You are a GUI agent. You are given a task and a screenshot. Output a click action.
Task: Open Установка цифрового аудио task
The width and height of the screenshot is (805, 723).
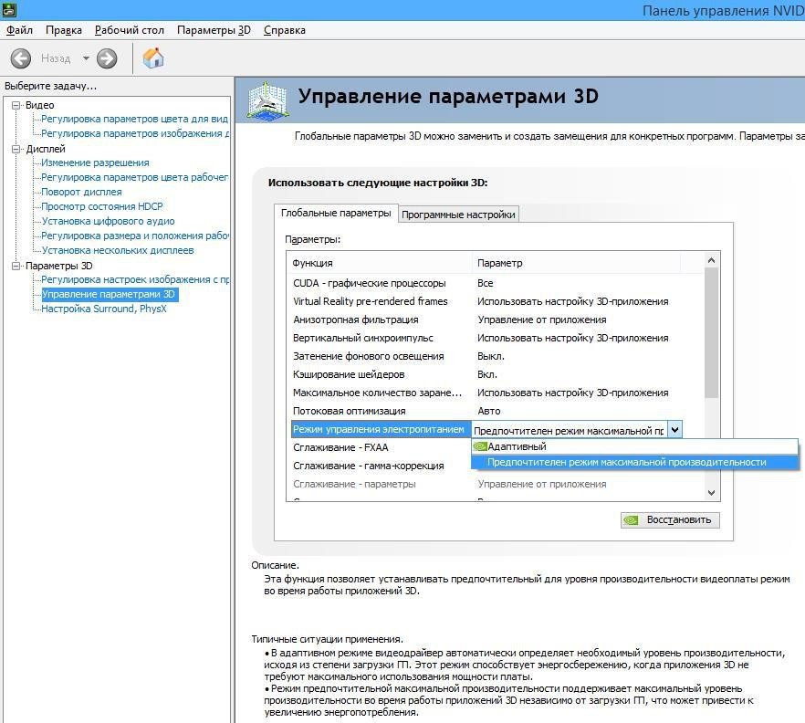coord(108,221)
